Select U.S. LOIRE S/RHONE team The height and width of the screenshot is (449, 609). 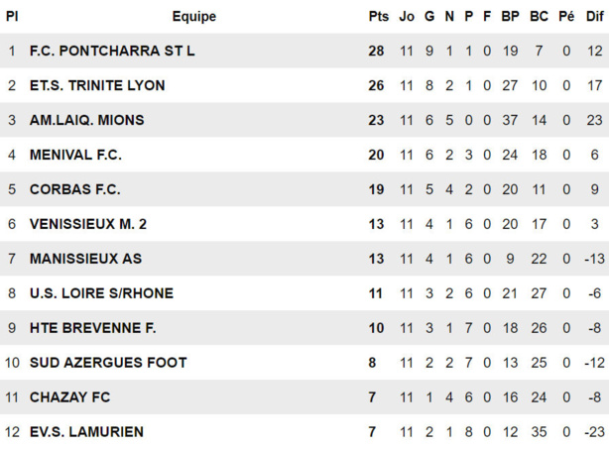click(x=101, y=293)
